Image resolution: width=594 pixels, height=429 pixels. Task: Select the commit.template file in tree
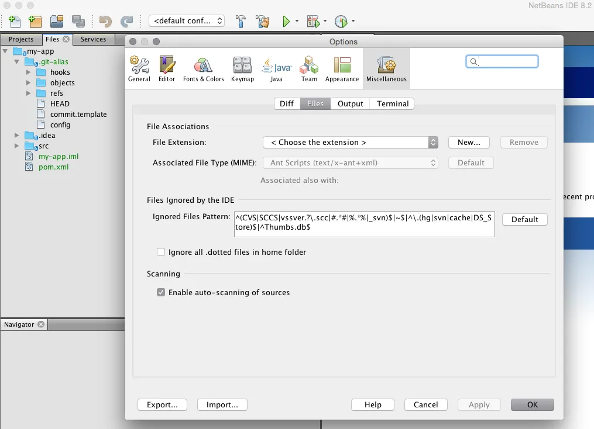(x=78, y=114)
